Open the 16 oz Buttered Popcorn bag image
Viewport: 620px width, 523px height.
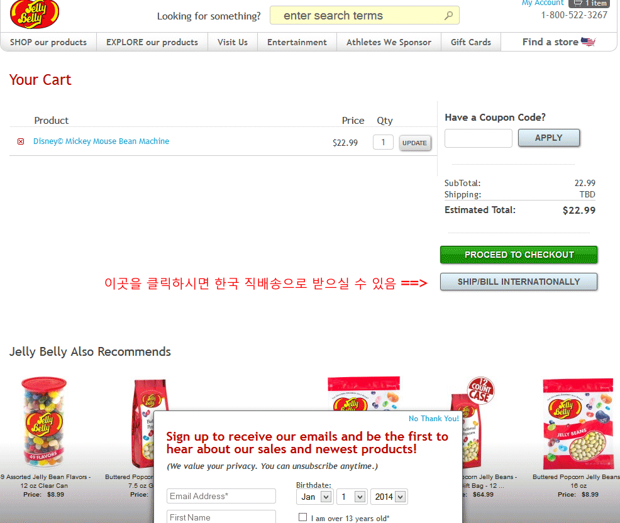(x=578, y=424)
